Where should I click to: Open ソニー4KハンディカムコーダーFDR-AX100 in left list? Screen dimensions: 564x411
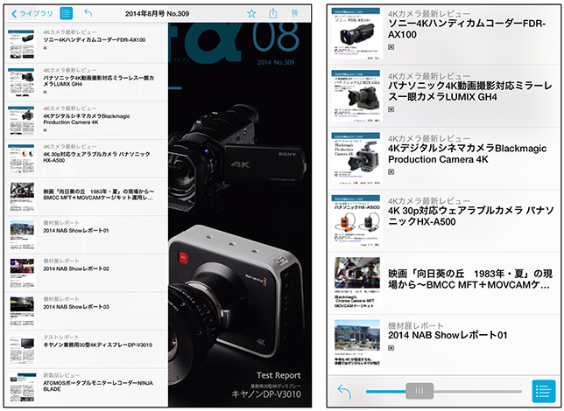coord(87,45)
